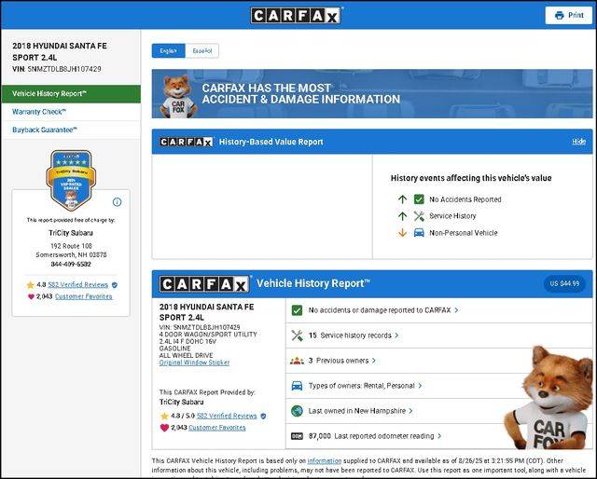Hide the History-Based Value Report
The width and height of the screenshot is (597, 479).
[578, 142]
